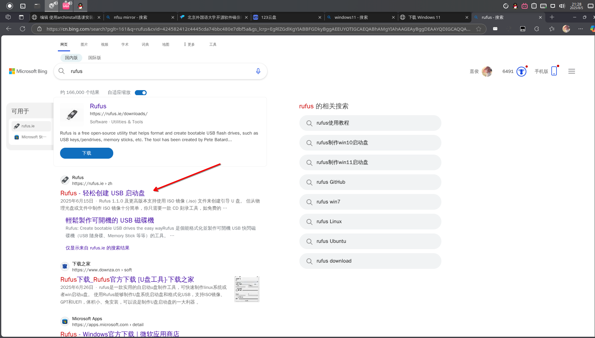The width and height of the screenshot is (595, 338).
Task: Open the Rufus Windows官方下载 Microsoft Store result
Action: pos(120,334)
